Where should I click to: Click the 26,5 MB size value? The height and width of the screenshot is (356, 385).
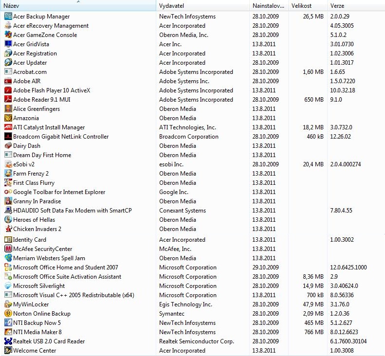(313, 17)
